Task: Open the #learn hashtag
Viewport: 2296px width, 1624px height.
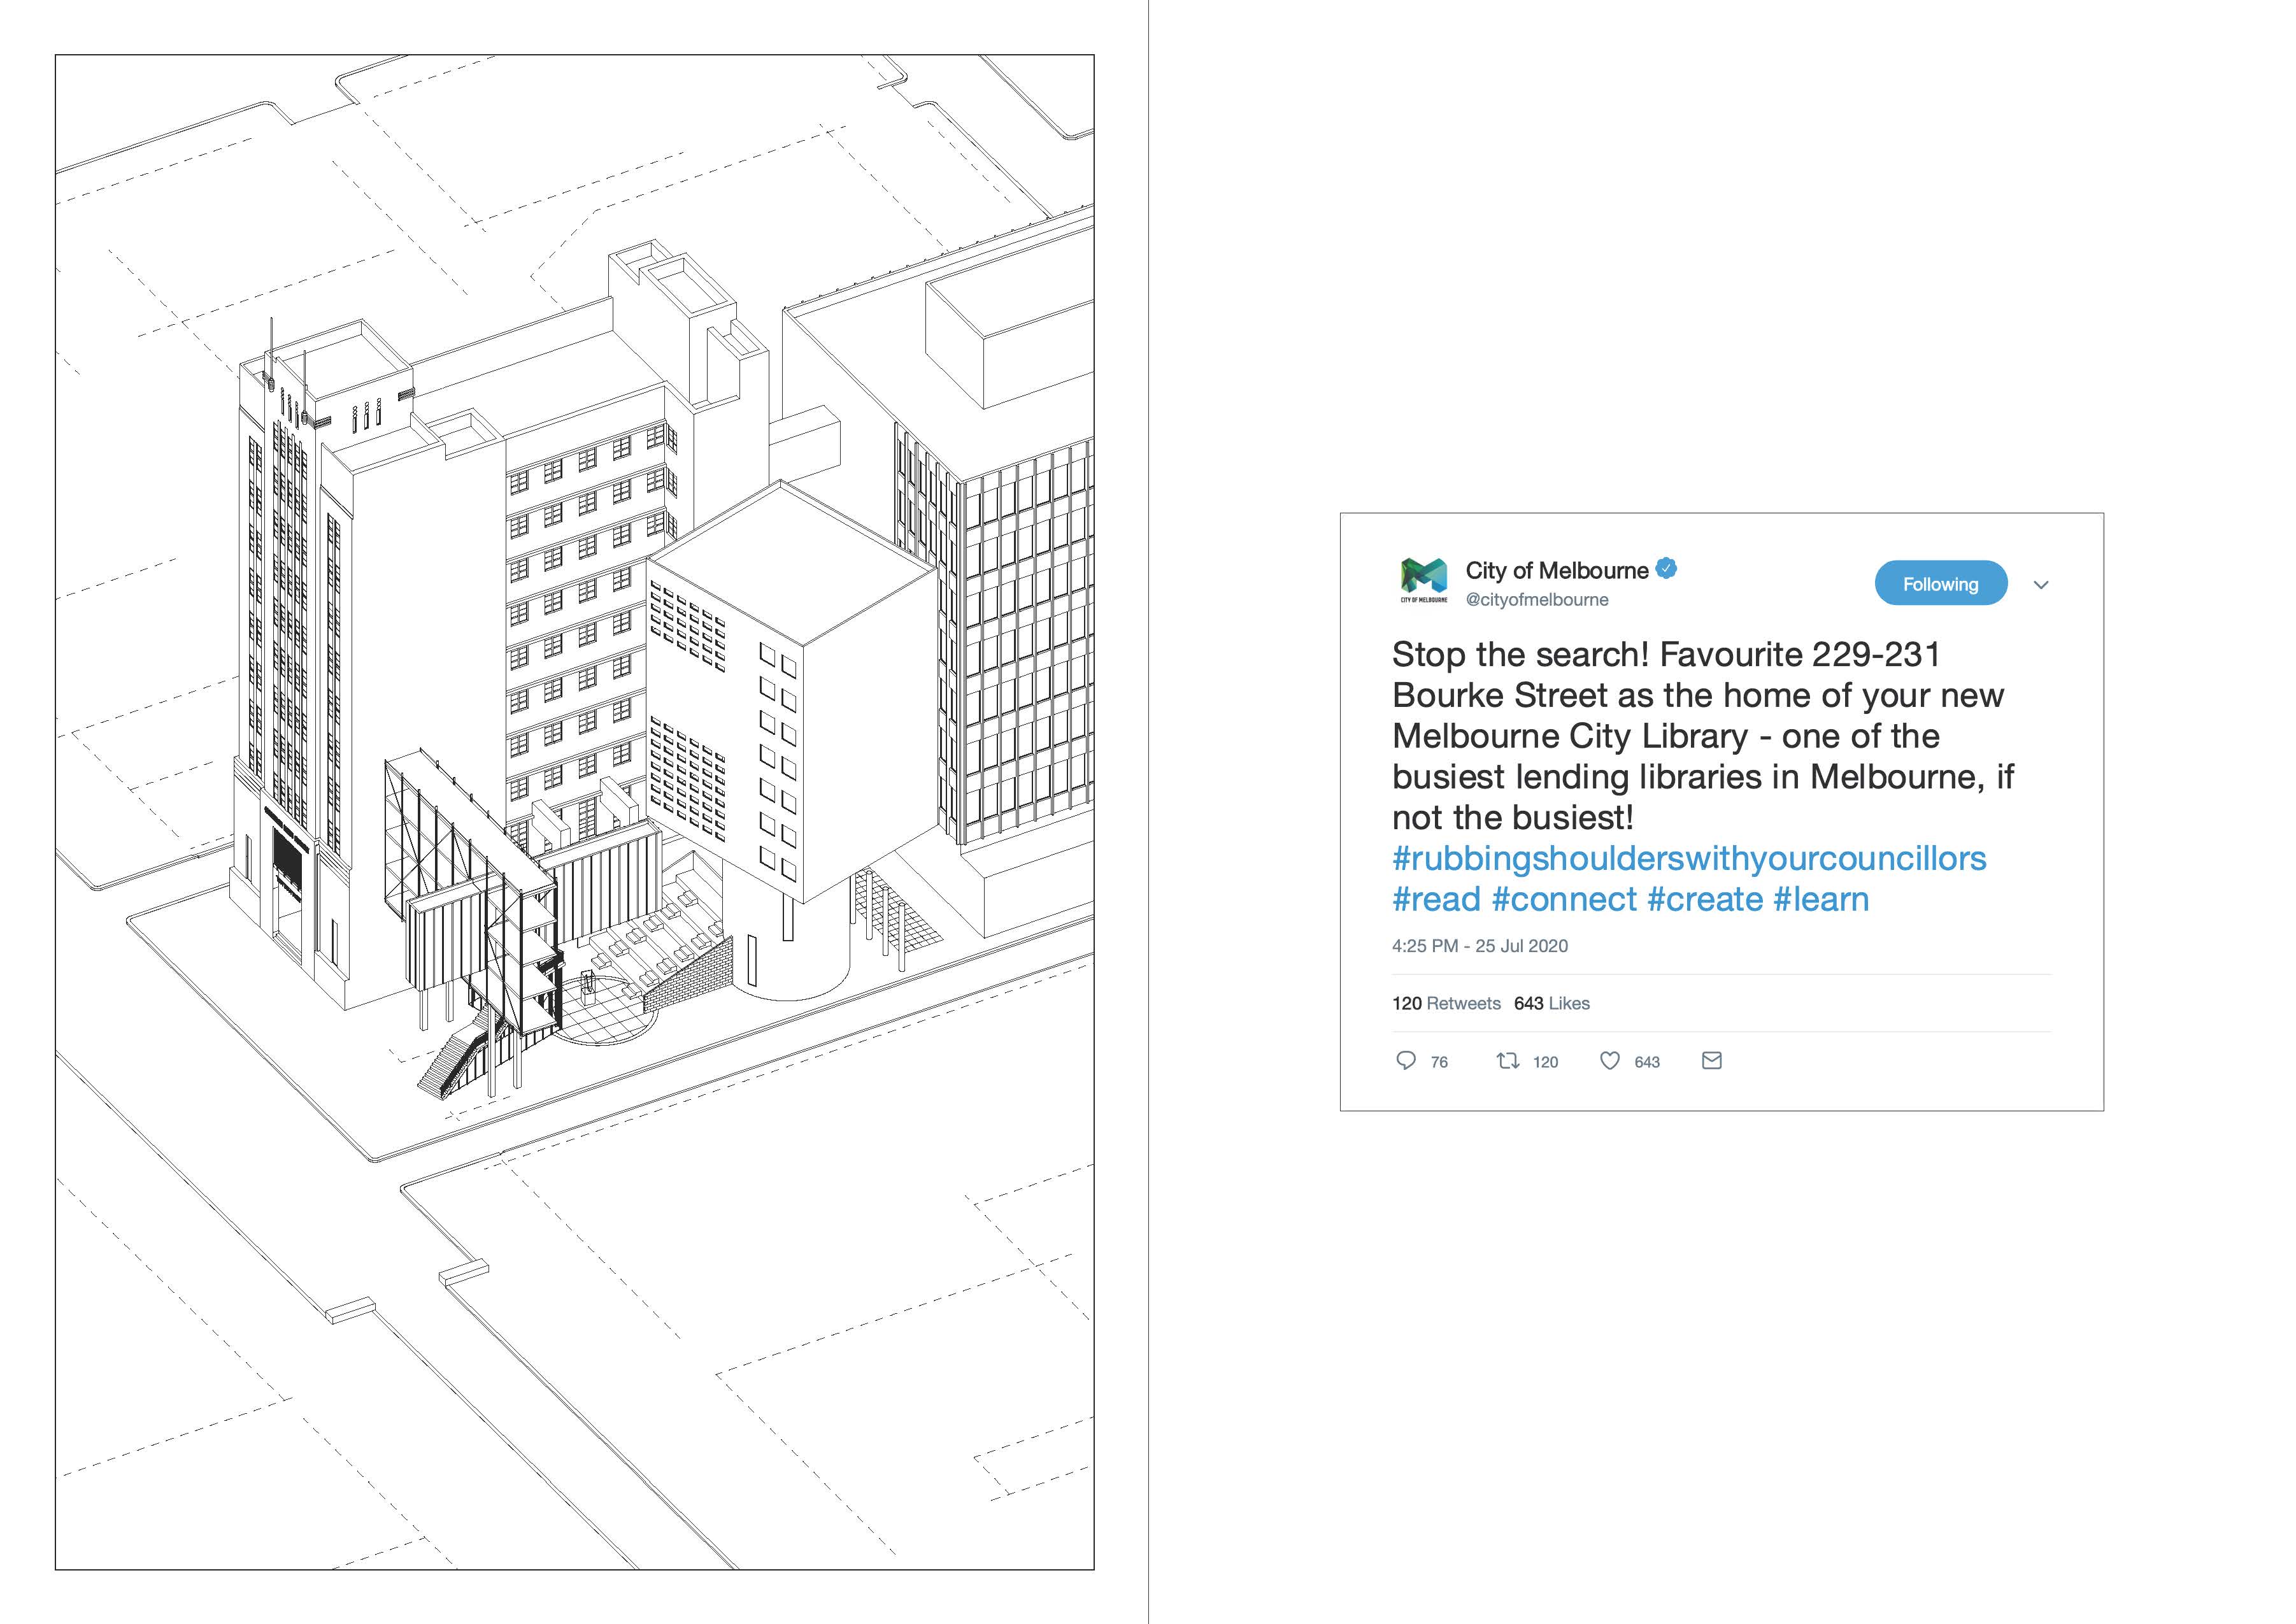Action: 1821,899
